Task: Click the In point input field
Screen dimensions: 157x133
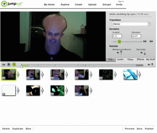Action: [117, 36]
